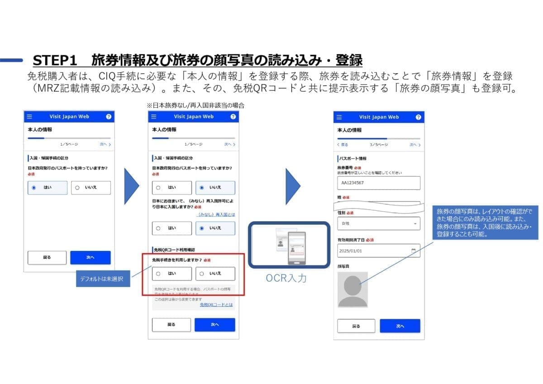Open hamburger menu on the passport info screen
Screen dimensions: 543x384
pos(340,117)
